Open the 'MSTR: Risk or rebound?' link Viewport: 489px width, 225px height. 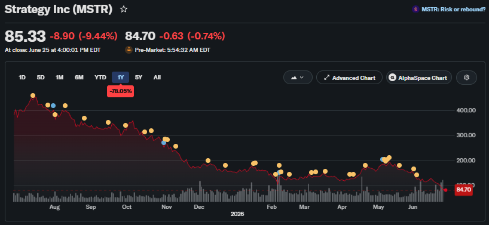pos(454,10)
